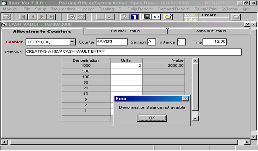Click the previous record arrow icon
Viewport: 258px width, 151px height.
[33, 17]
